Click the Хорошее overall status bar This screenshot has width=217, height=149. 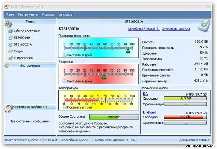tap(114, 117)
